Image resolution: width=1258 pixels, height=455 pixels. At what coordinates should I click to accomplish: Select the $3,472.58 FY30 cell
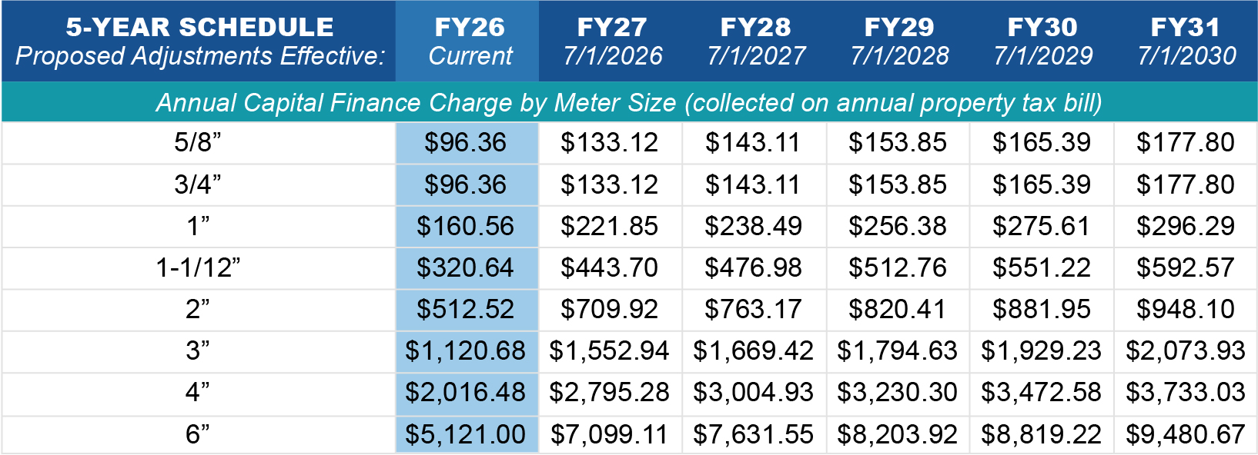tap(1041, 393)
